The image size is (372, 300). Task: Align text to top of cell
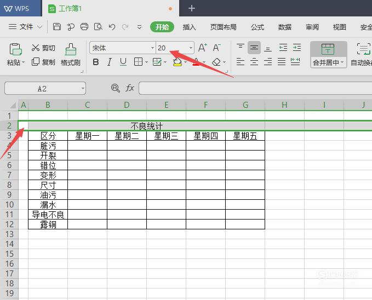[x=241, y=48]
